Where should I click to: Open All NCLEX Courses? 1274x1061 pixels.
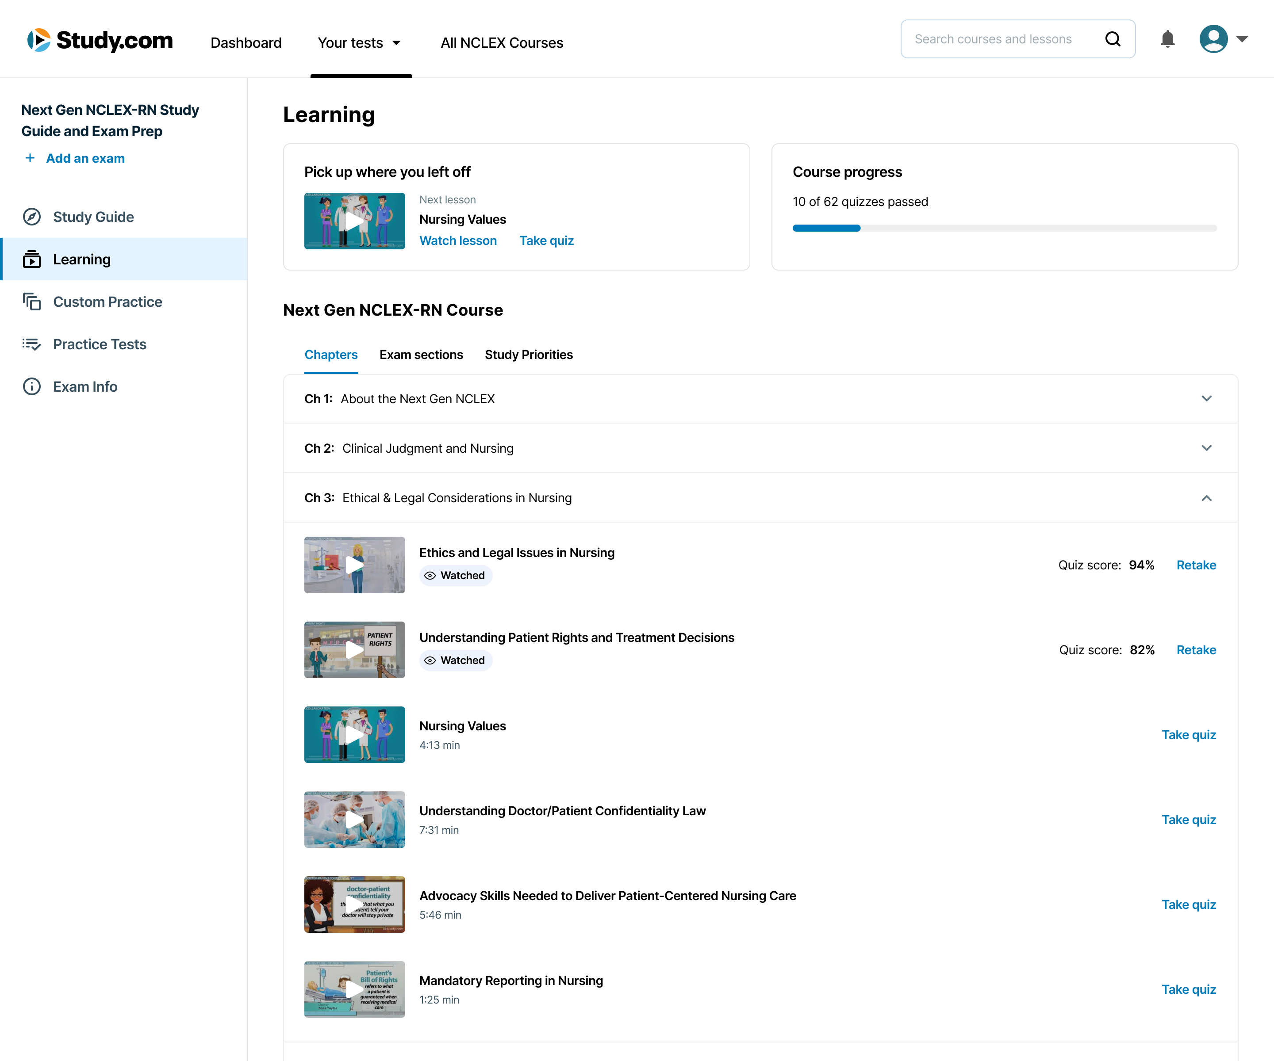point(502,43)
